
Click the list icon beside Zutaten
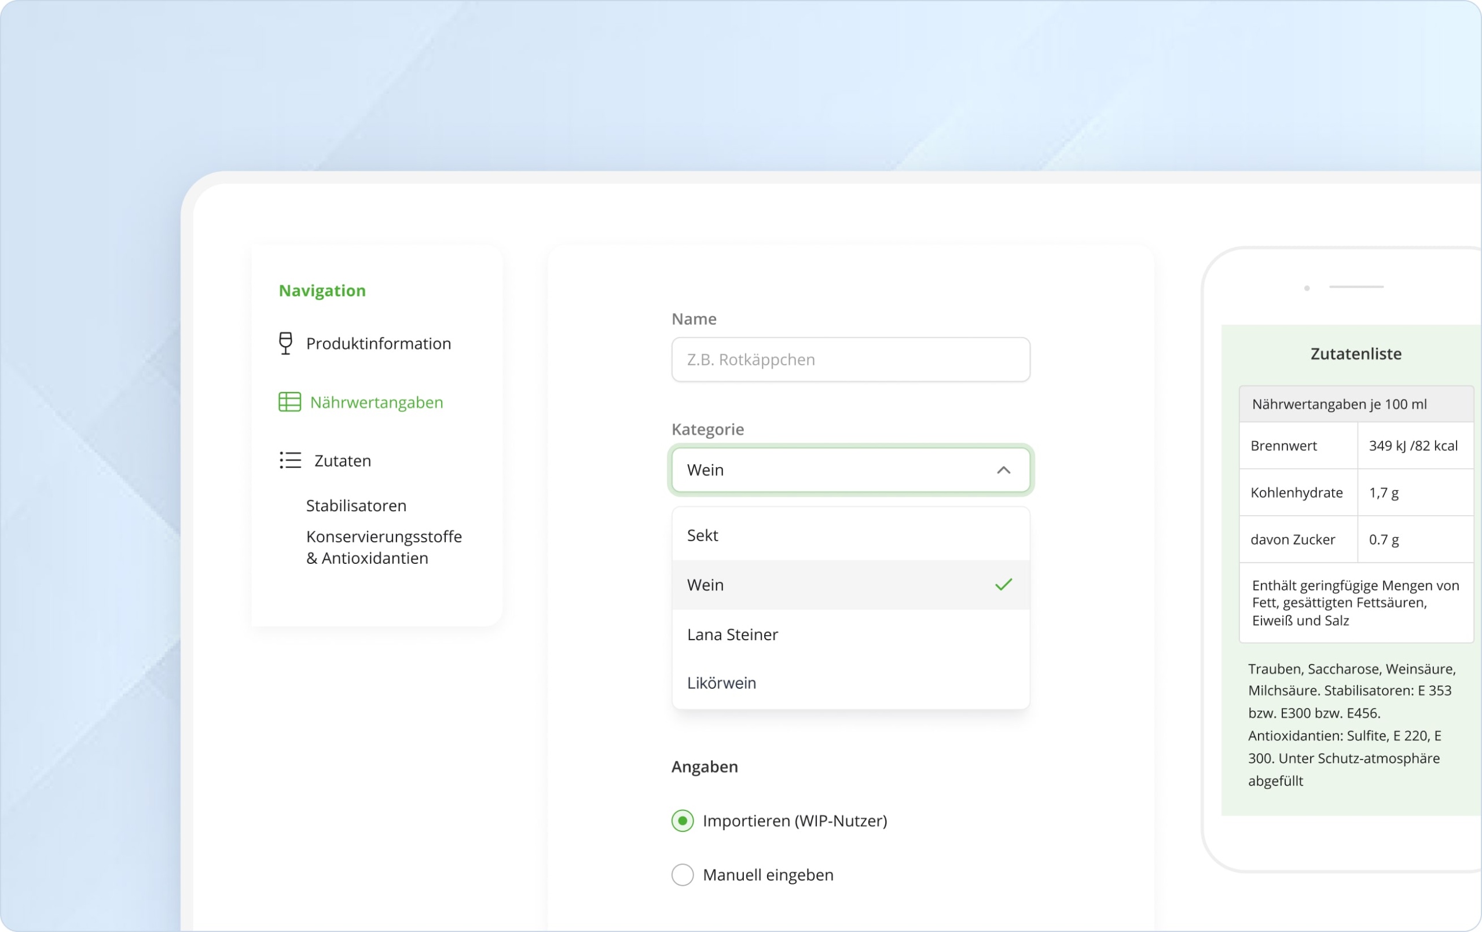pos(290,460)
